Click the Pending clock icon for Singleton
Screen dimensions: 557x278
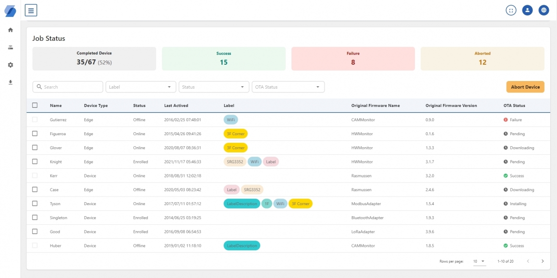point(506,218)
